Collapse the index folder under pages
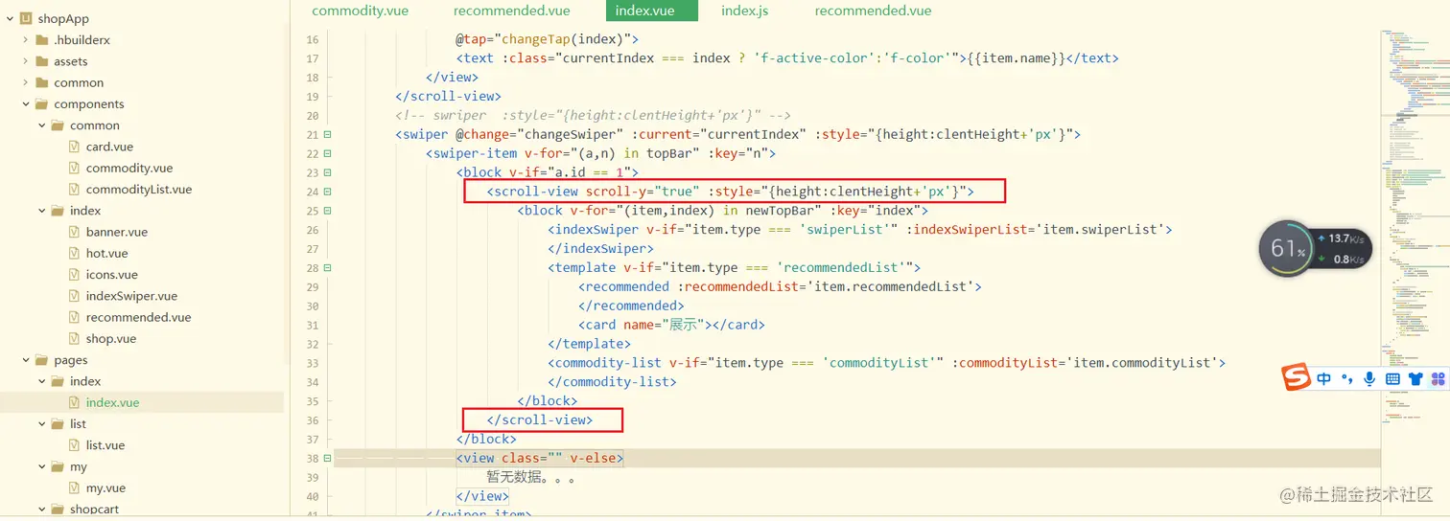The height and width of the screenshot is (521, 1450). tap(41, 381)
